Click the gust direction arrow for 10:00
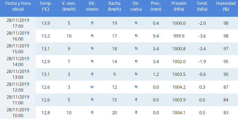The image size is (238, 119). click(x=136, y=112)
